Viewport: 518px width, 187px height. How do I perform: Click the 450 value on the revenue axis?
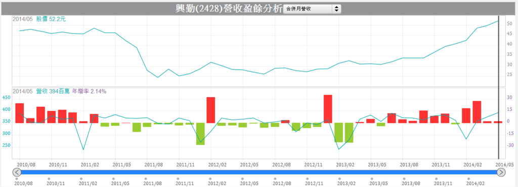pyautogui.click(x=6, y=97)
